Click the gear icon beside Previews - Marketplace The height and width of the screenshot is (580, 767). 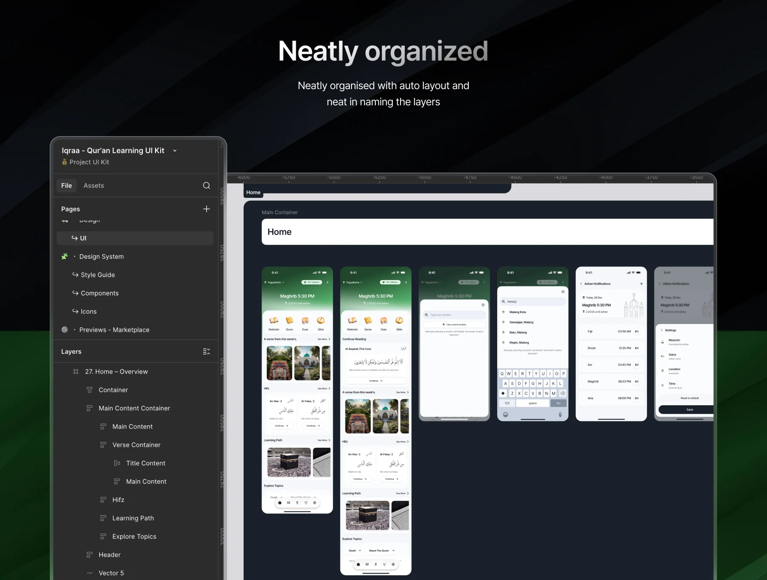64,330
